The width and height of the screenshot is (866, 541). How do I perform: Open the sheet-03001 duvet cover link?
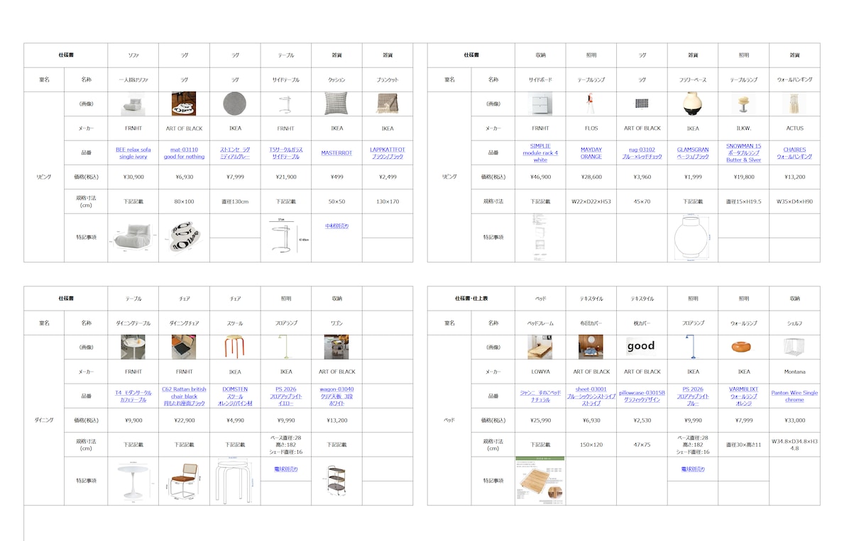(x=591, y=396)
